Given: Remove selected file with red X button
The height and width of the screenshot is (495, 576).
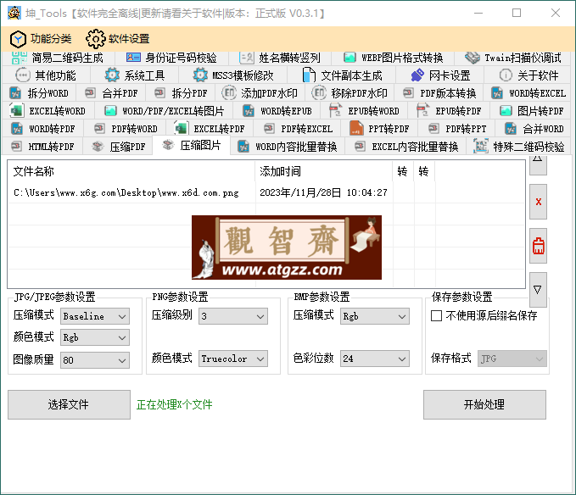Looking at the screenshot, I should pyautogui.click(x=538, y=202).
